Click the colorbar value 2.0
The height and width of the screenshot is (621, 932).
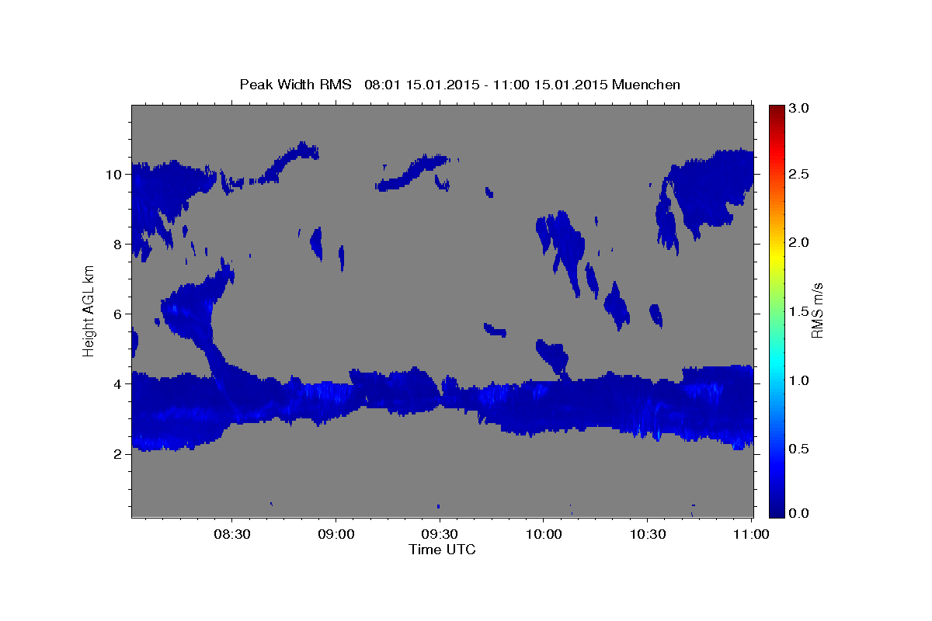pyautogui.click(x=799, y=242)
